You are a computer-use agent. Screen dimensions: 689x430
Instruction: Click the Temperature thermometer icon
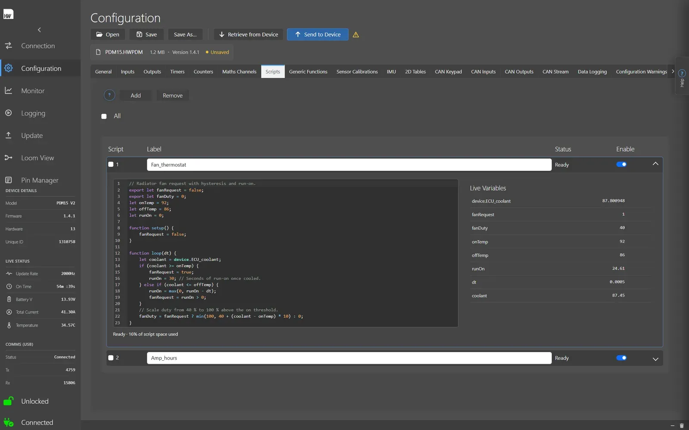coord(9,325)
